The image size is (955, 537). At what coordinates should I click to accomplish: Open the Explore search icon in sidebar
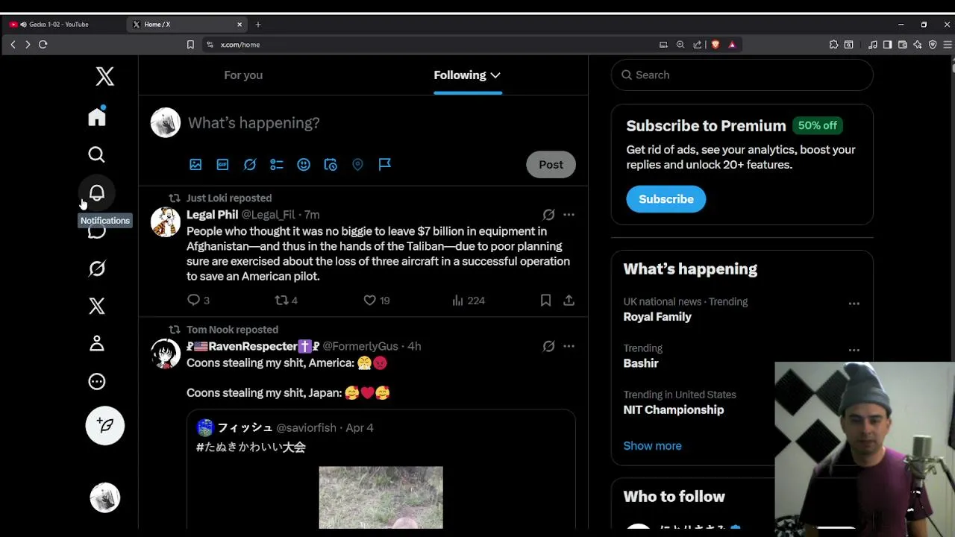[96, 154]
